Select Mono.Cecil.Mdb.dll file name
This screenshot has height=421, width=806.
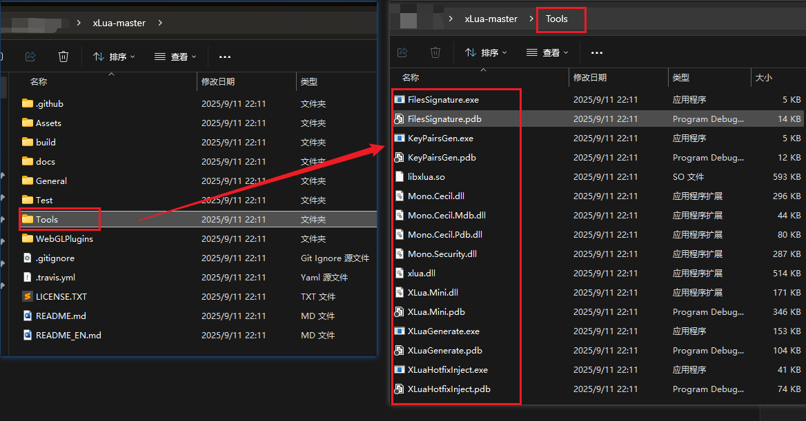tap(446, 215)
